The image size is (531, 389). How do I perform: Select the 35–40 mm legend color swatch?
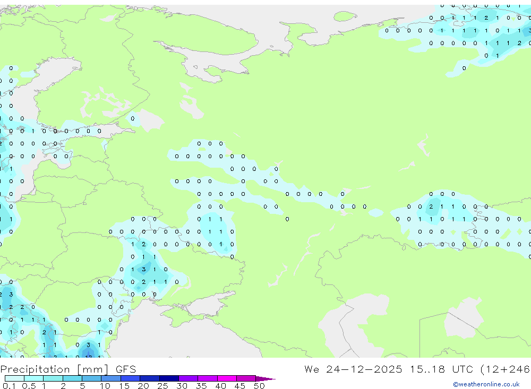[x=208, y=378]
